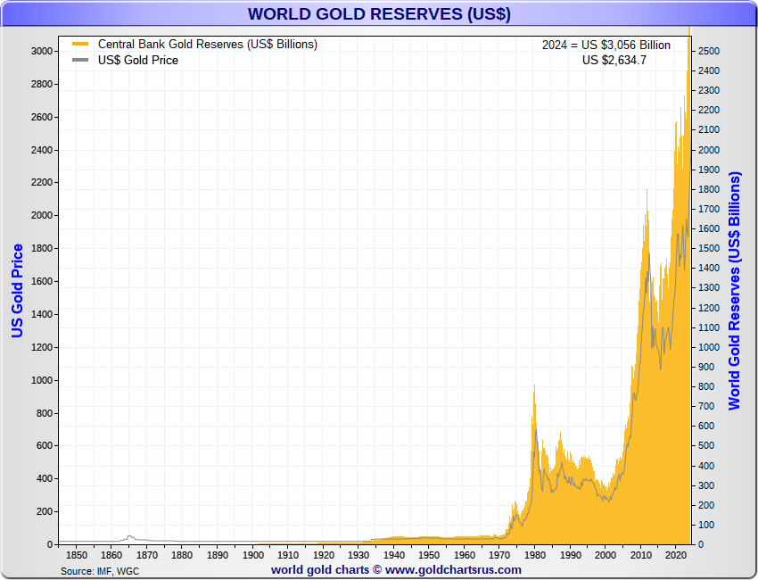
Task: Select the right World Gold Reserves axis title
Action: [735, 291]
